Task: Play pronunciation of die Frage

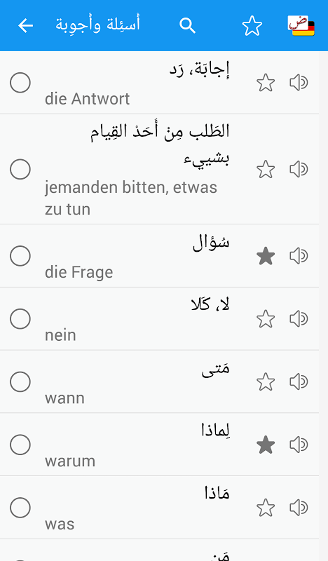Action: click(x=299, y=256)
